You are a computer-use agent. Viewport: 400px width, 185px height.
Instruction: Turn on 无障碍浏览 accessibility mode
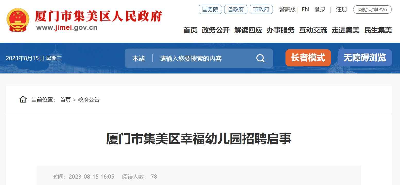[365, 58]
